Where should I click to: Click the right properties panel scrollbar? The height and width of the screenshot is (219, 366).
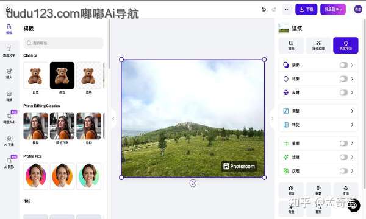click(x=364, y=105)
